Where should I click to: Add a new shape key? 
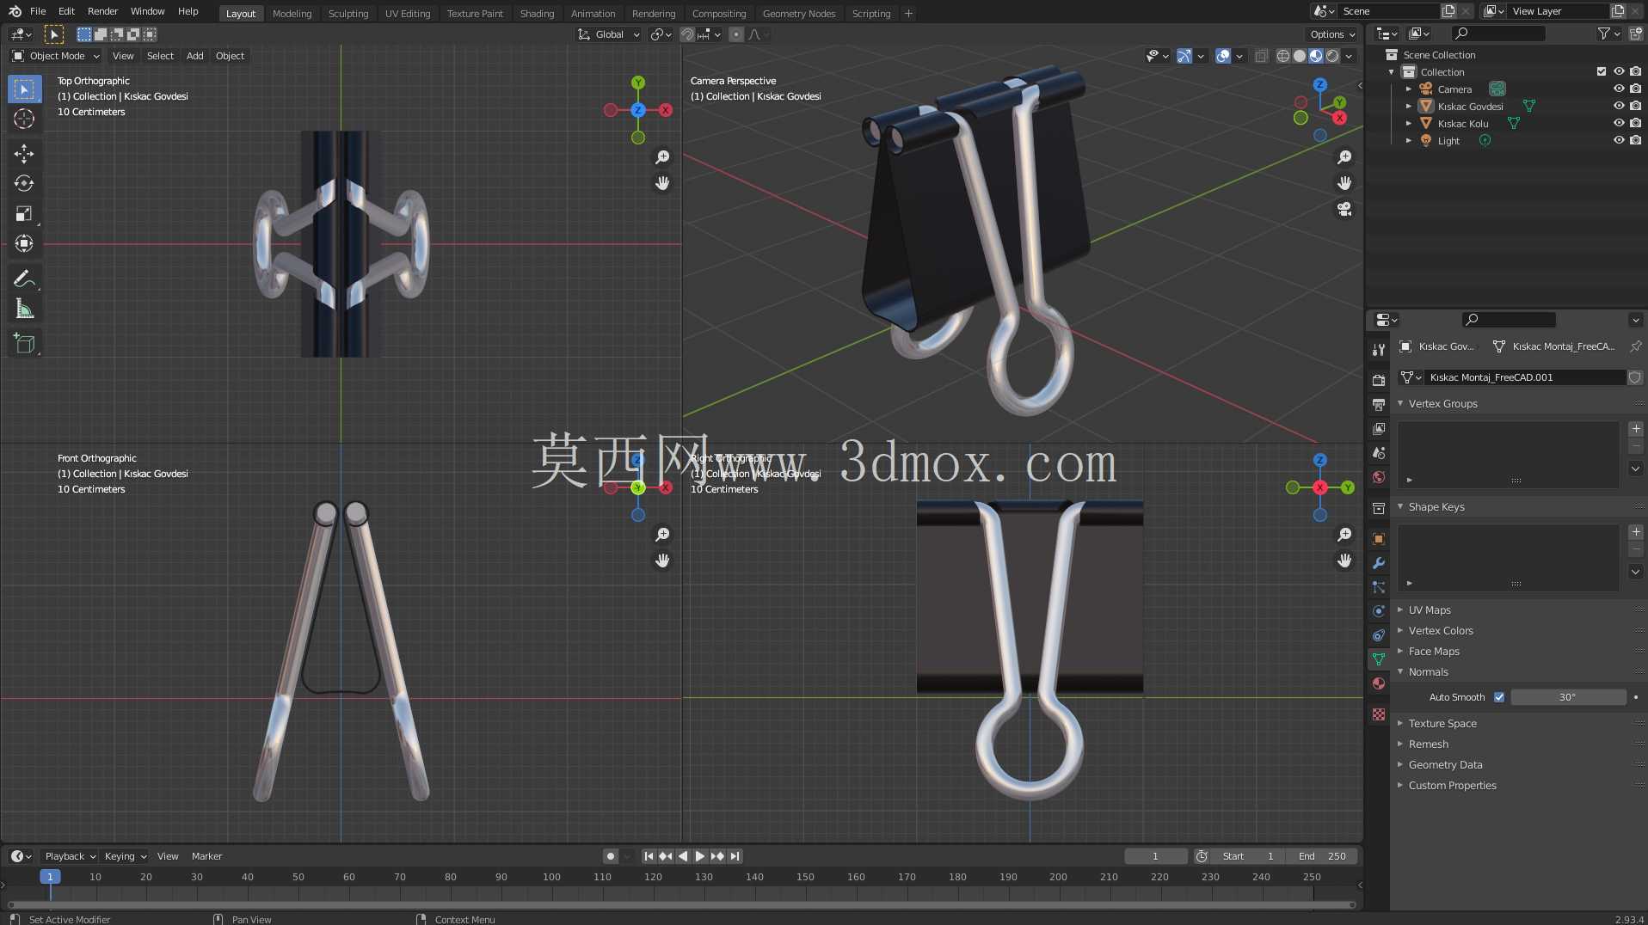tap(1636, 532)
